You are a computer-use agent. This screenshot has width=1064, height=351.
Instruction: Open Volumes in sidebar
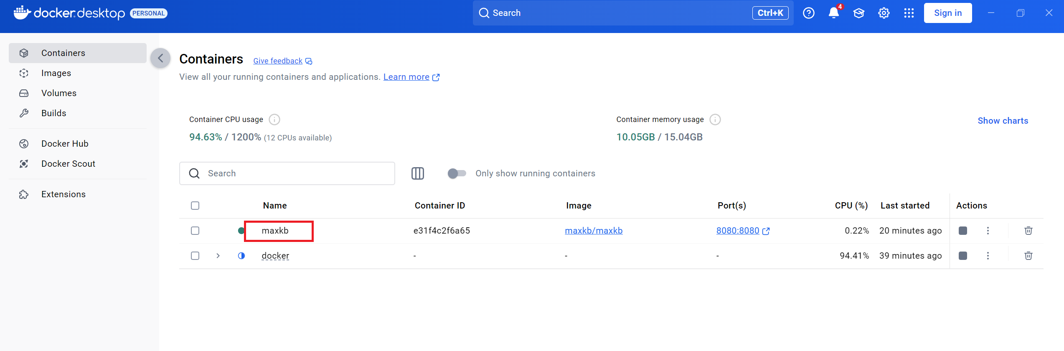pyautogui.click(x=78, y=93)
